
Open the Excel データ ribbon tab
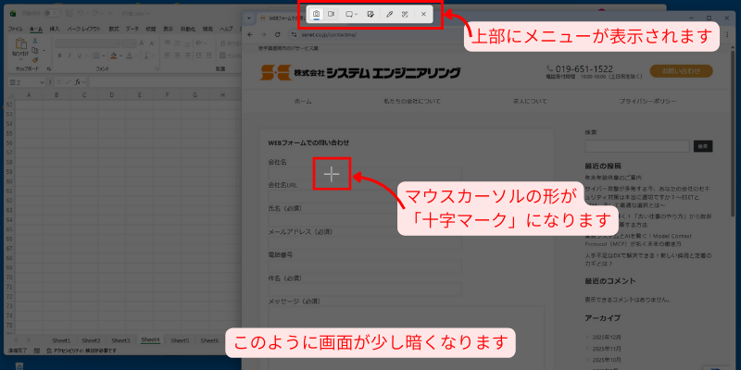coord(132,29)
